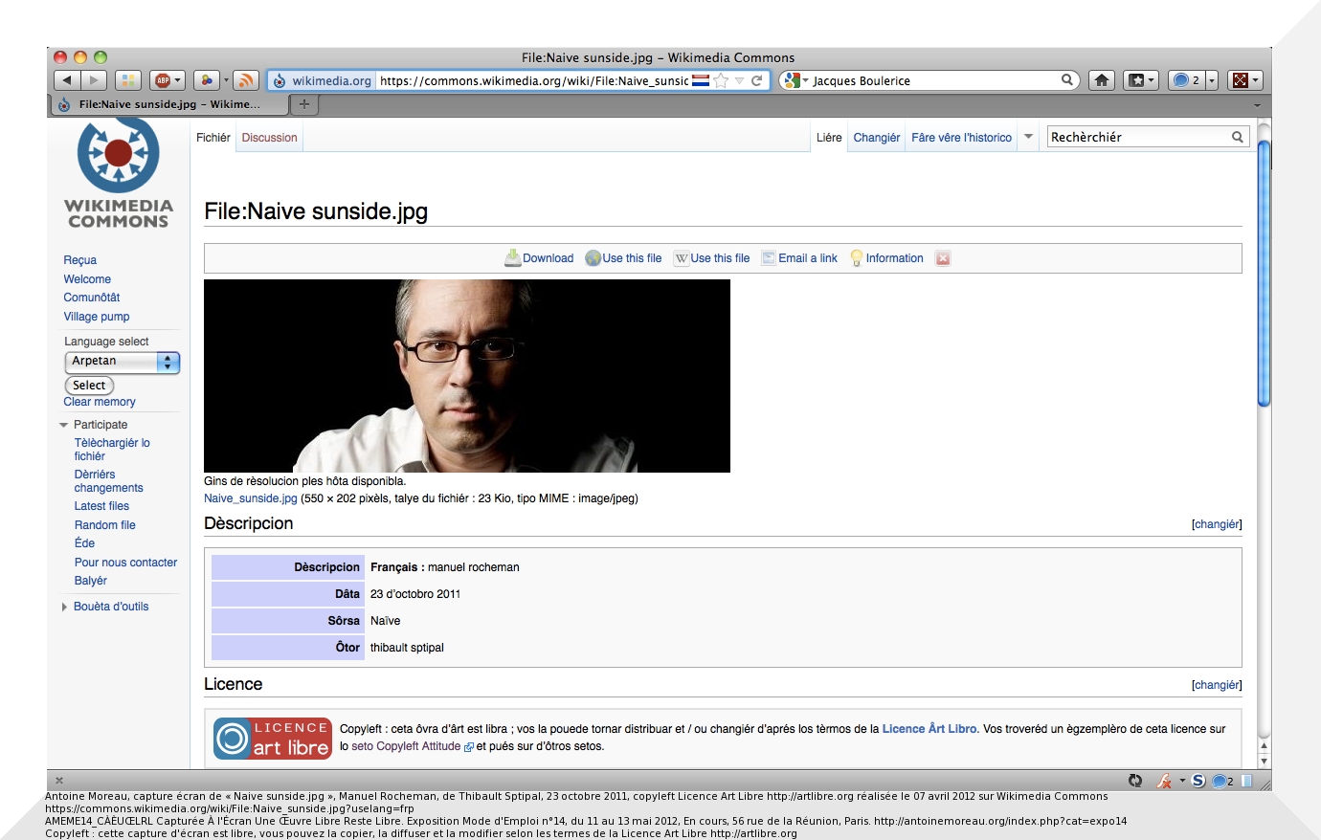This screenshot has width=1321, height=840.
Task: Open the colored tiles toolbar button
Action: (x=128, y=80)
